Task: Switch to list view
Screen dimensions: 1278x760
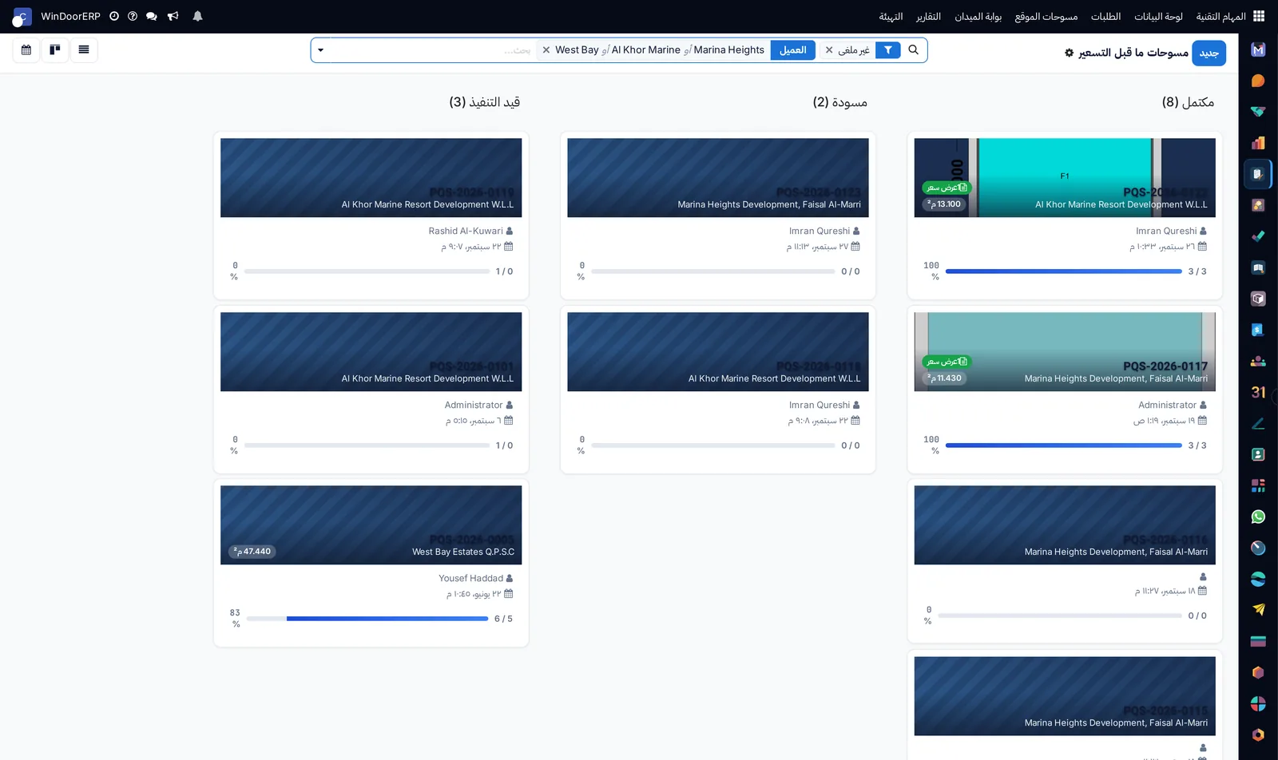Action: tap(84, 49)
